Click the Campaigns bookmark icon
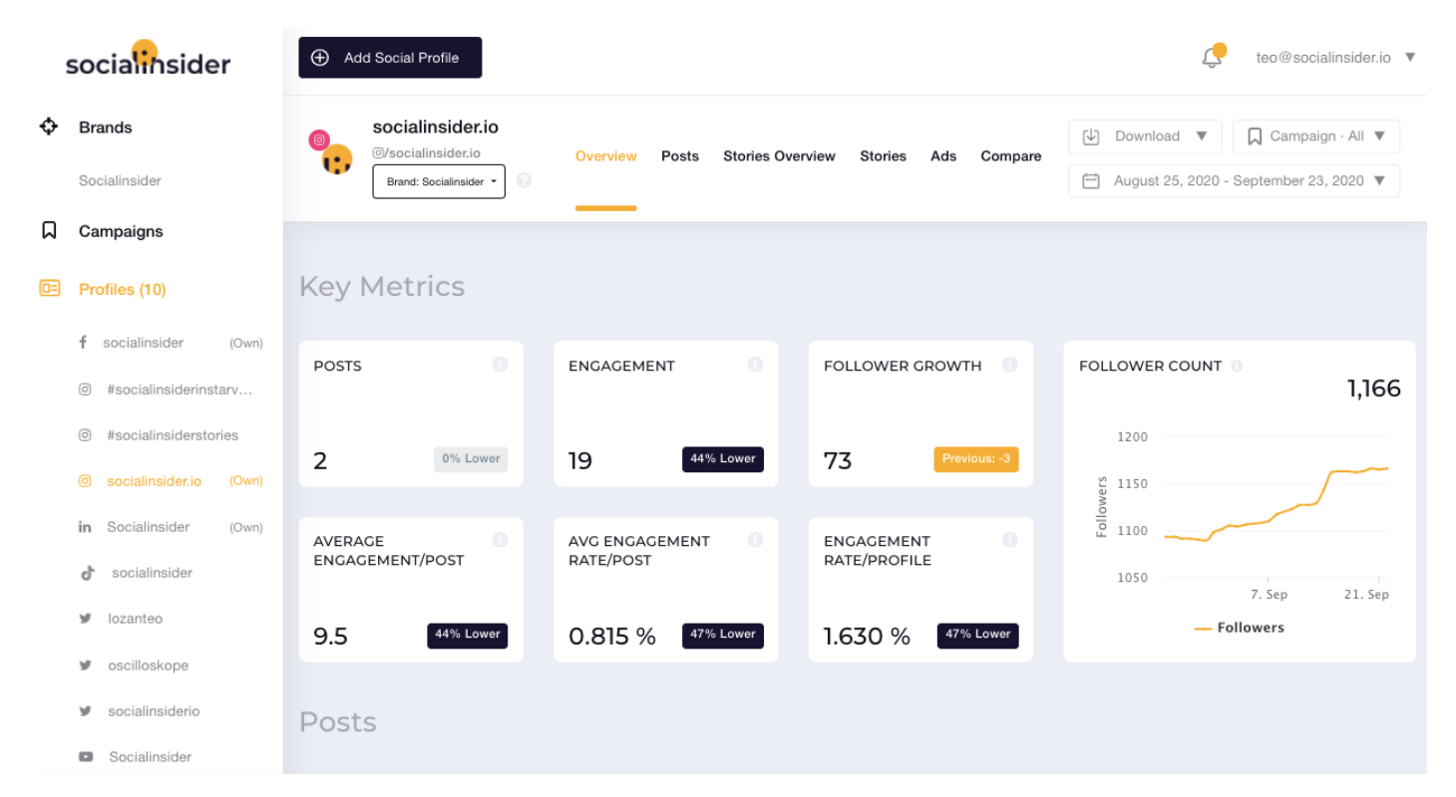The height and width of the screenshot is (797, 1456). [48, 231]
